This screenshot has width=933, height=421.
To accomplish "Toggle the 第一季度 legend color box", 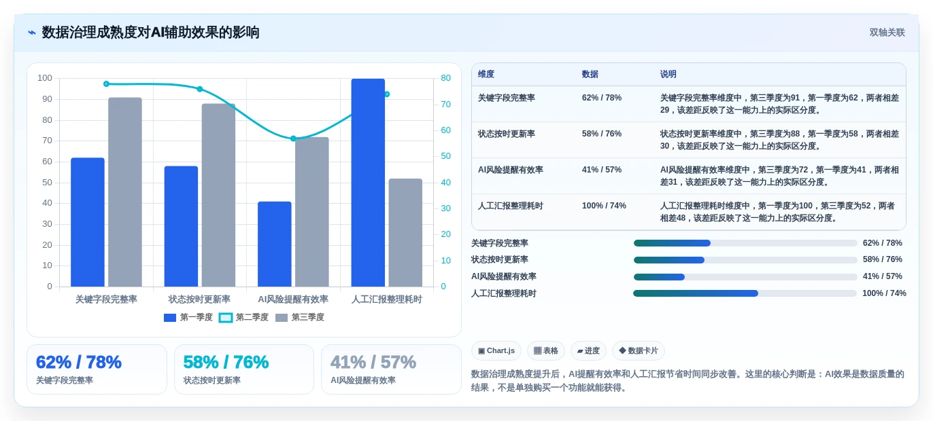I will click(170, 318).
